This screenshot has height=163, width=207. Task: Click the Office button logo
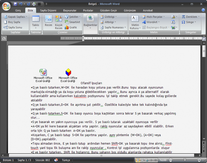(x=6, y=6)
